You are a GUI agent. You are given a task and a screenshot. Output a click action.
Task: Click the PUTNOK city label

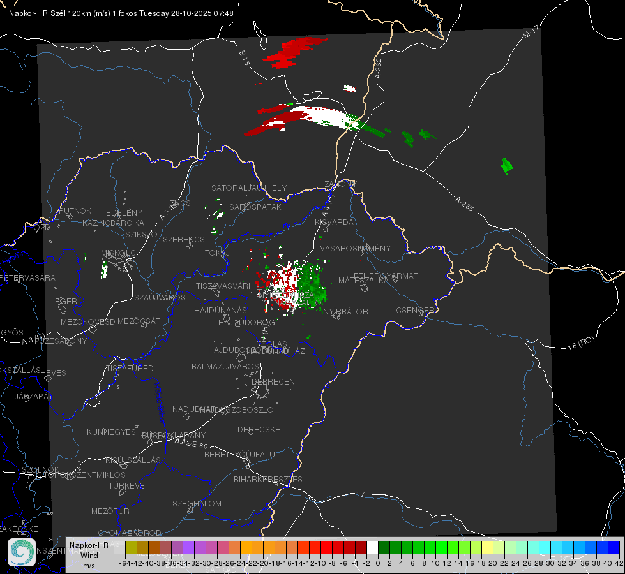pos(75,210)
